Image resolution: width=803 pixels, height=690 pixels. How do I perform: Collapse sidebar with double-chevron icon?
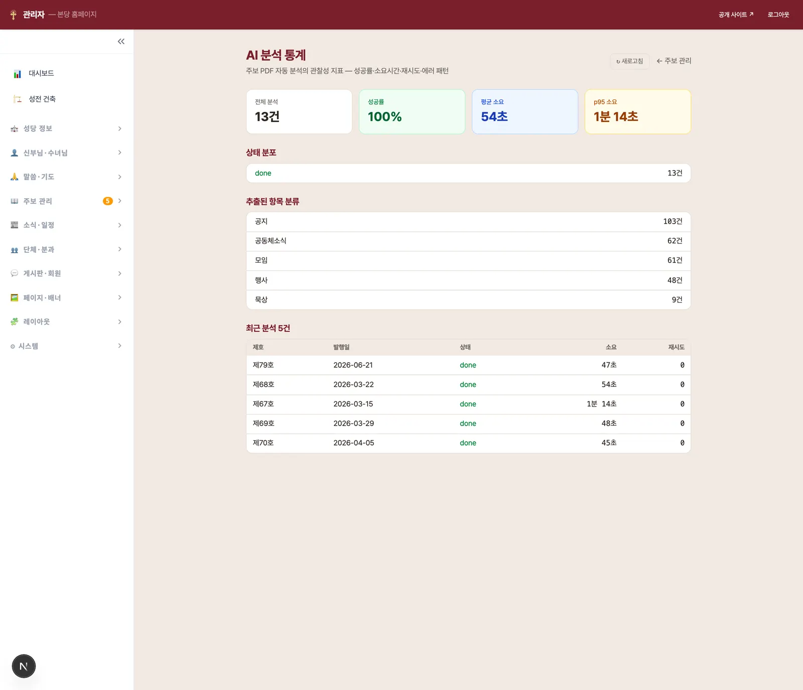(x=121, y=42)
